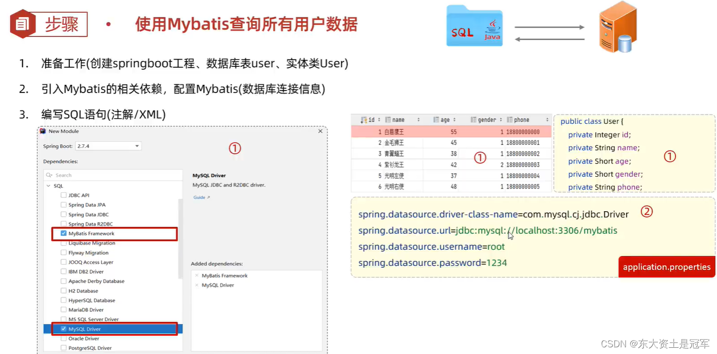Click the blue SQL Java folder icon
The height and width of the screenshot is (354, 717).
point(473,26)
